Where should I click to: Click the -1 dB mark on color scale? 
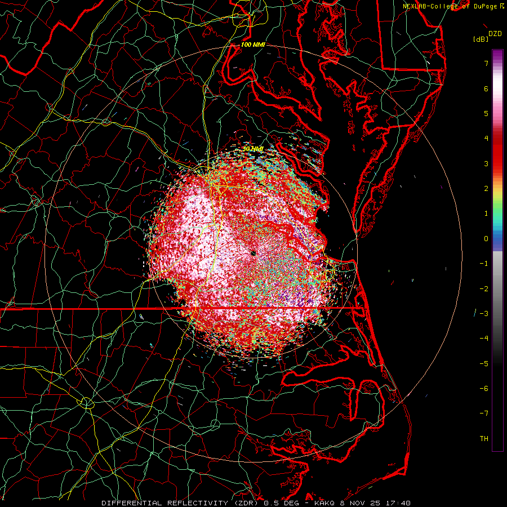point(484,264)
